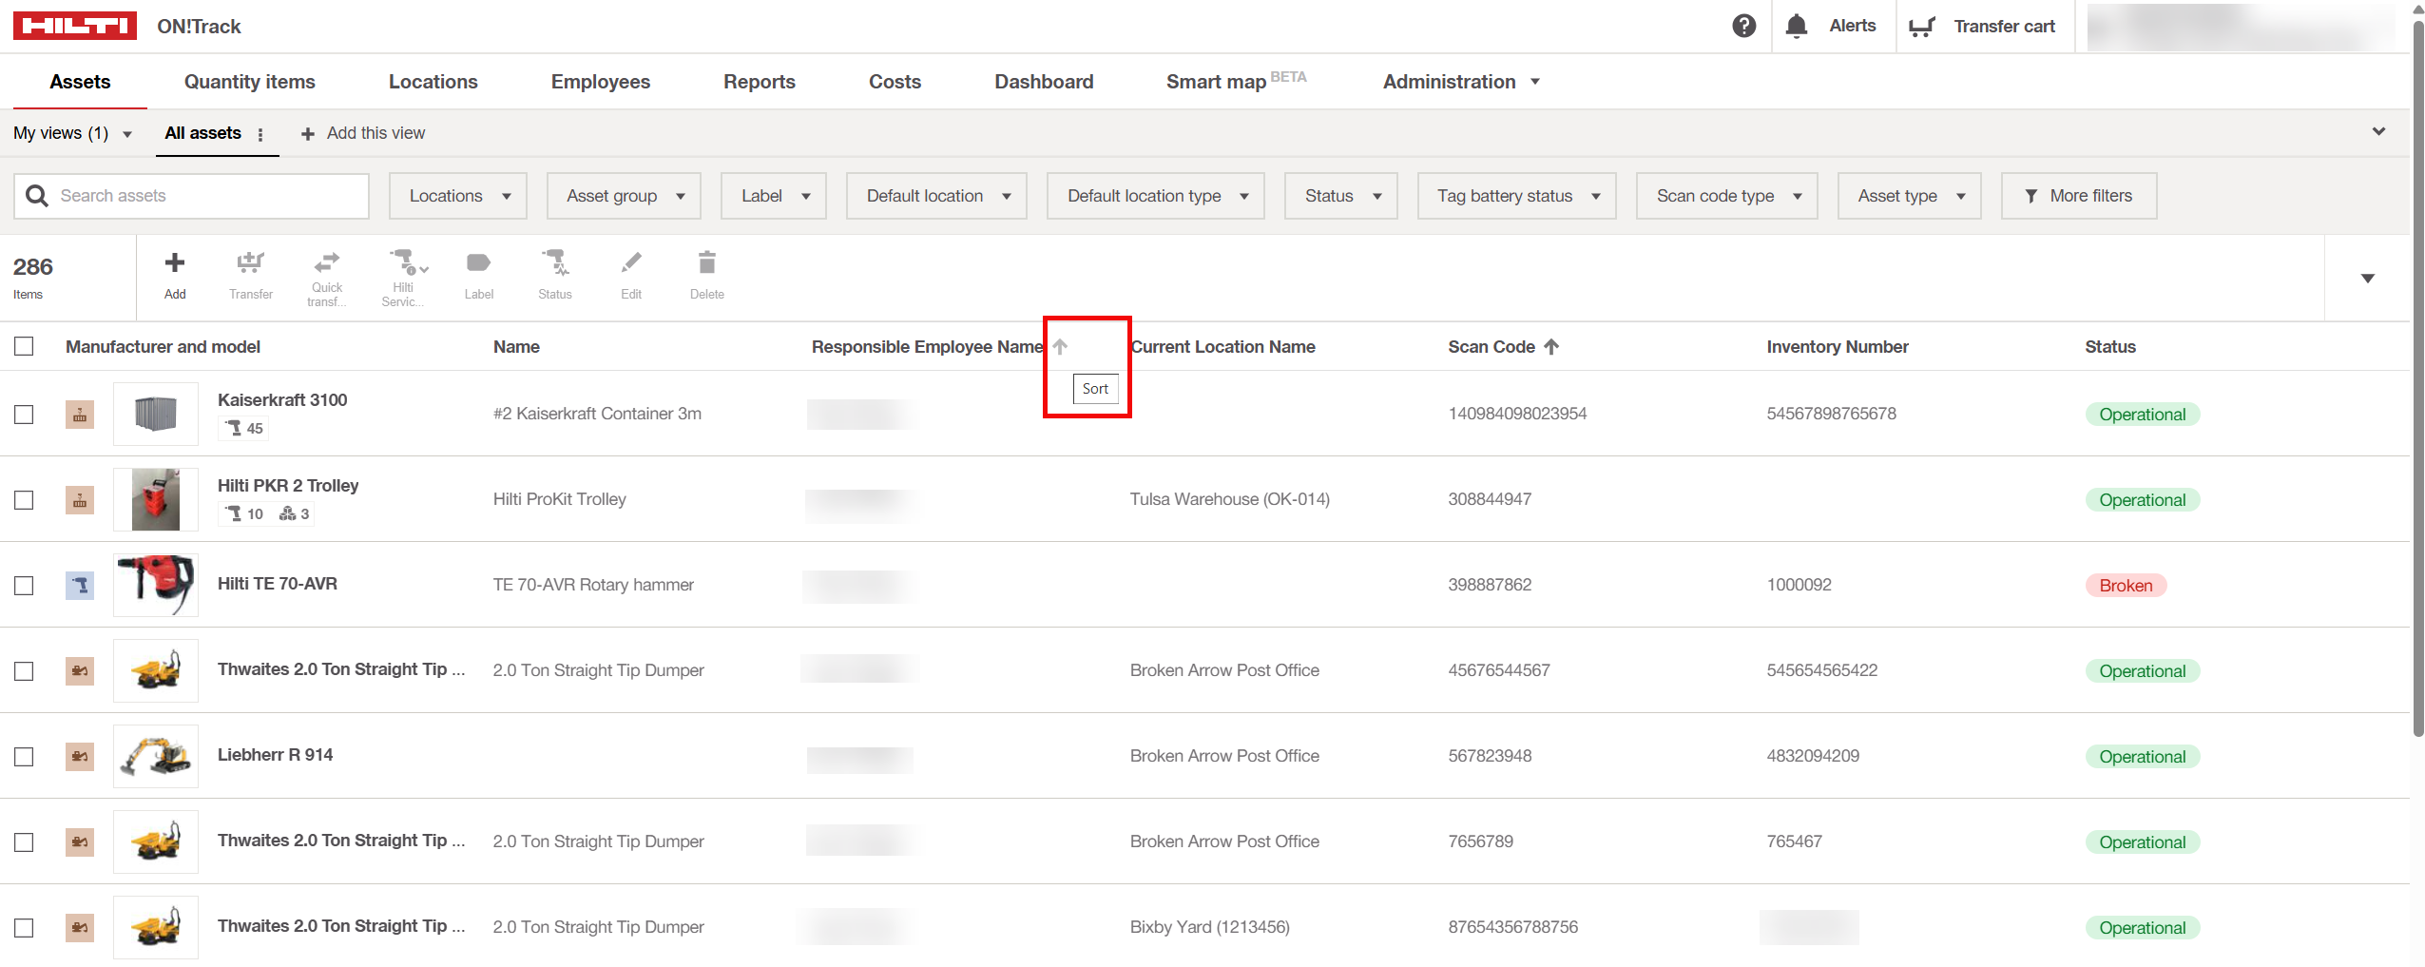
Task: Sort by Manufacturer and model header
Action: pos(163,347)
